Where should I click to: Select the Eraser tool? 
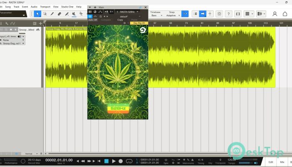click(59, 14)
